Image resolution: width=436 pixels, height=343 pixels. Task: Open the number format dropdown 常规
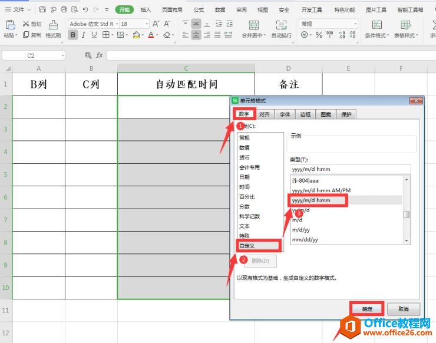[355, 24]
